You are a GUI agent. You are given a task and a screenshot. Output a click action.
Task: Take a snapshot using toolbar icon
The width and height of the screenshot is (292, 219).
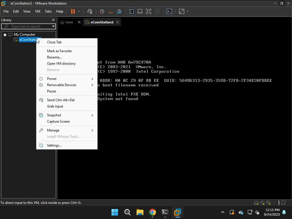coord(102,11)
